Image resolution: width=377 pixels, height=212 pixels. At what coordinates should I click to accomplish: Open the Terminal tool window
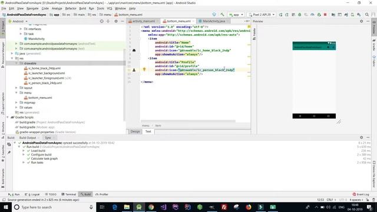coord(68,194)
